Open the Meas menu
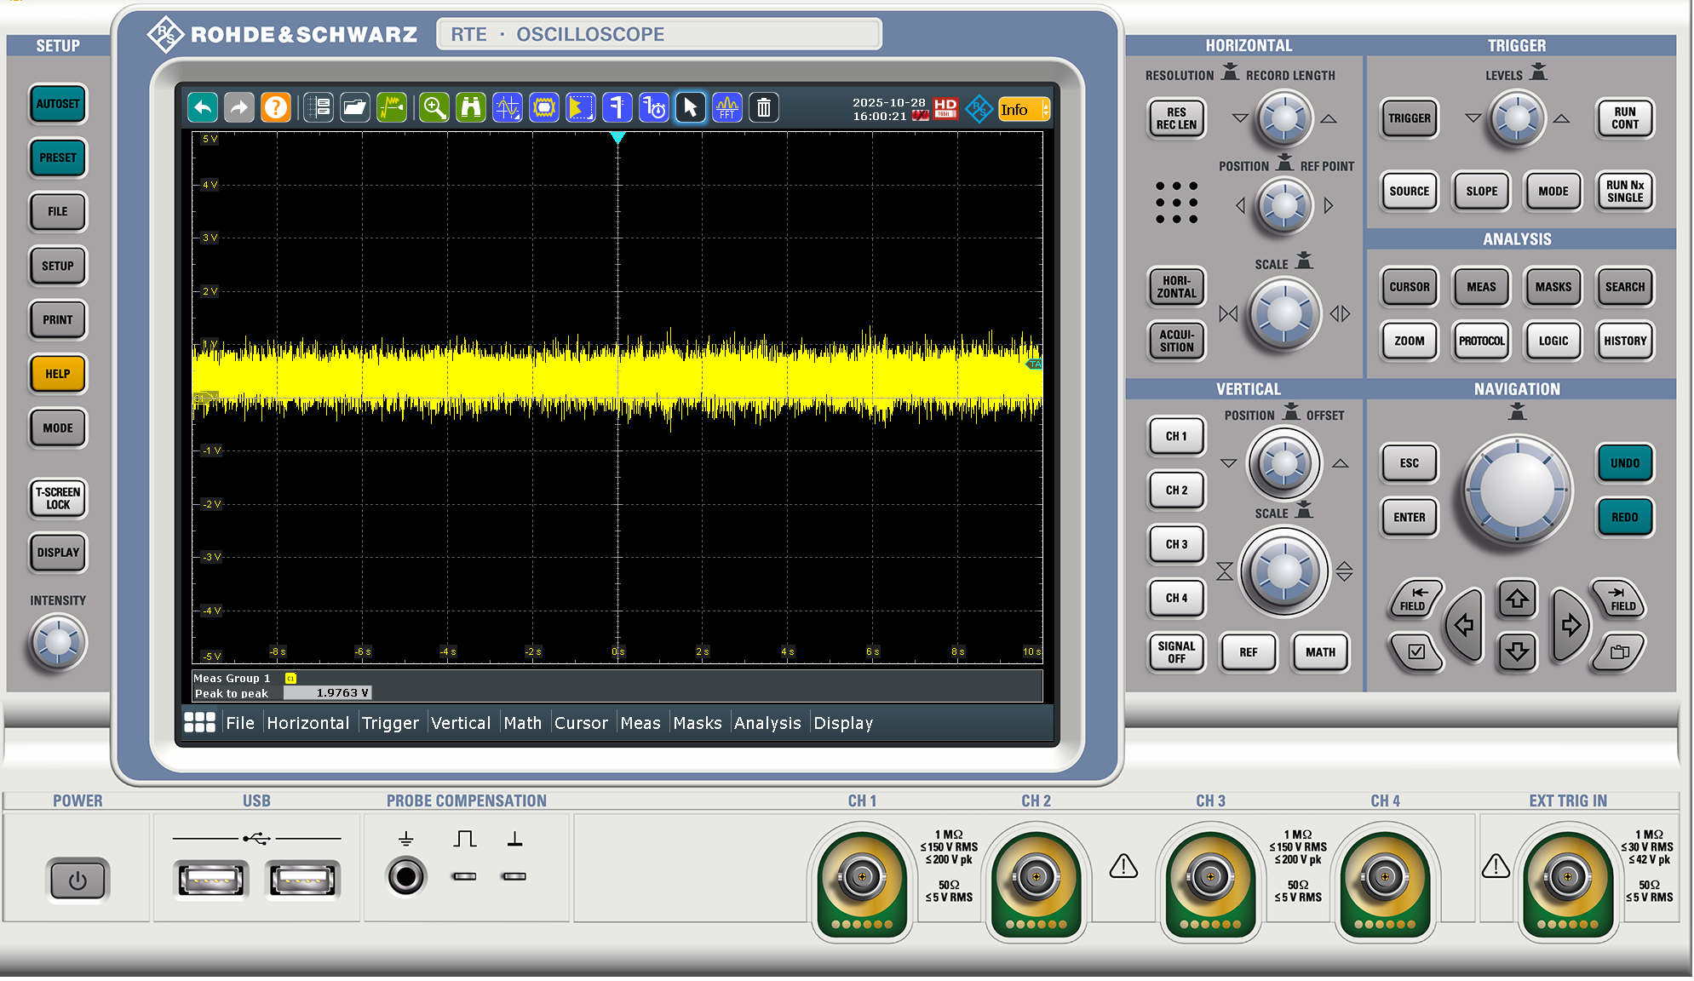Screen dimensions: 1694x981 [640, 723]
